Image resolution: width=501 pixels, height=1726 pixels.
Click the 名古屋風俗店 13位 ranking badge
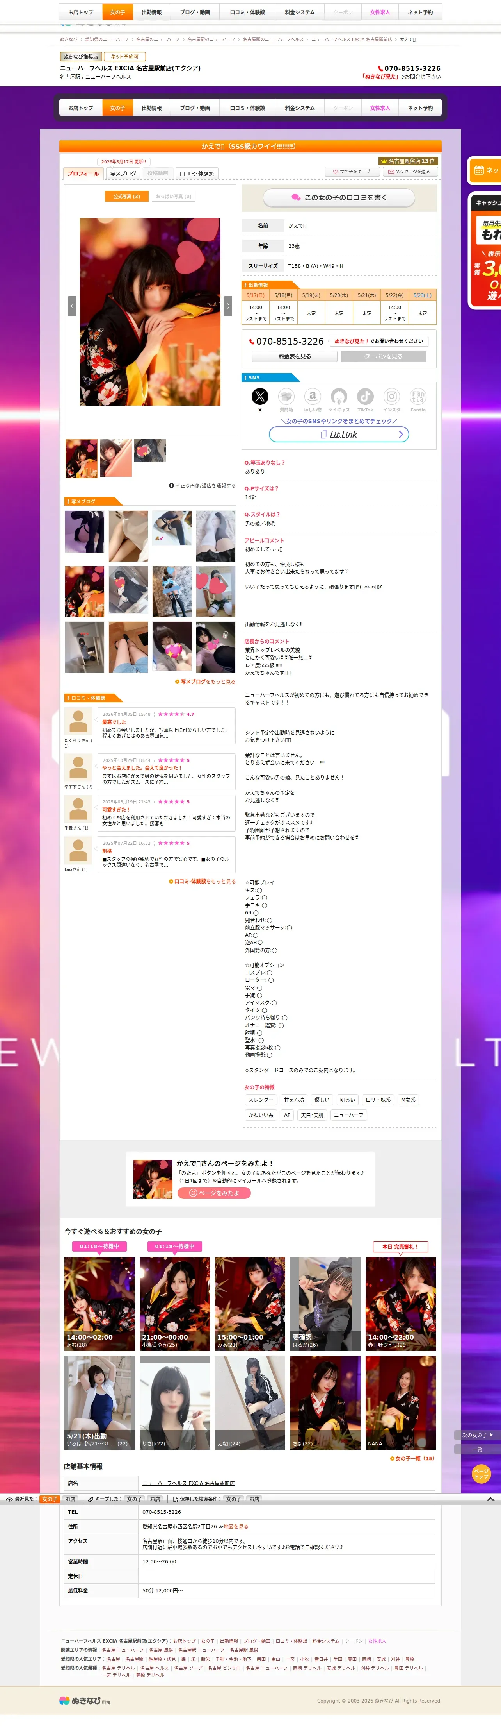407,161
